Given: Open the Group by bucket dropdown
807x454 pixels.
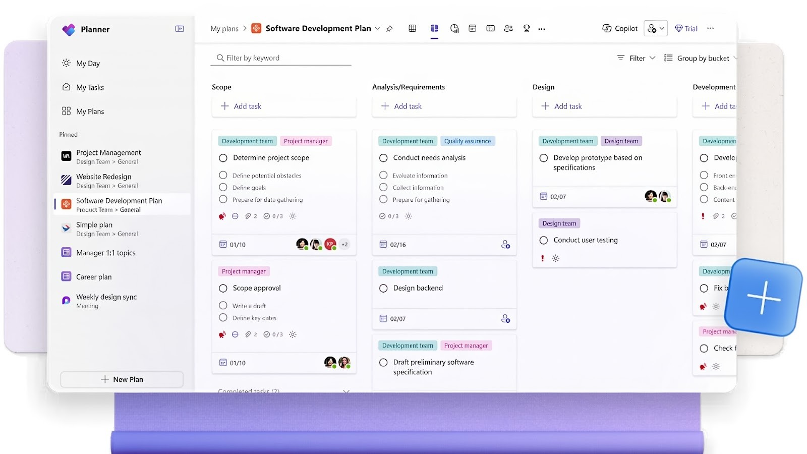Looking at the screenshot, I should pyautogui.click(x=700, y=58).
